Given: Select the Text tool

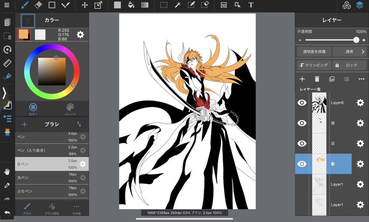Looking at the screenshot, I should (251, 5).
